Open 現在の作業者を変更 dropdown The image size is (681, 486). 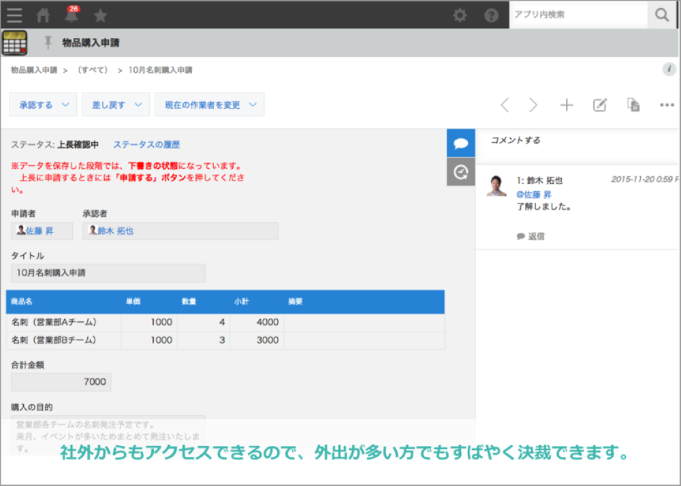pyautogui.click(x=209, y=105)
